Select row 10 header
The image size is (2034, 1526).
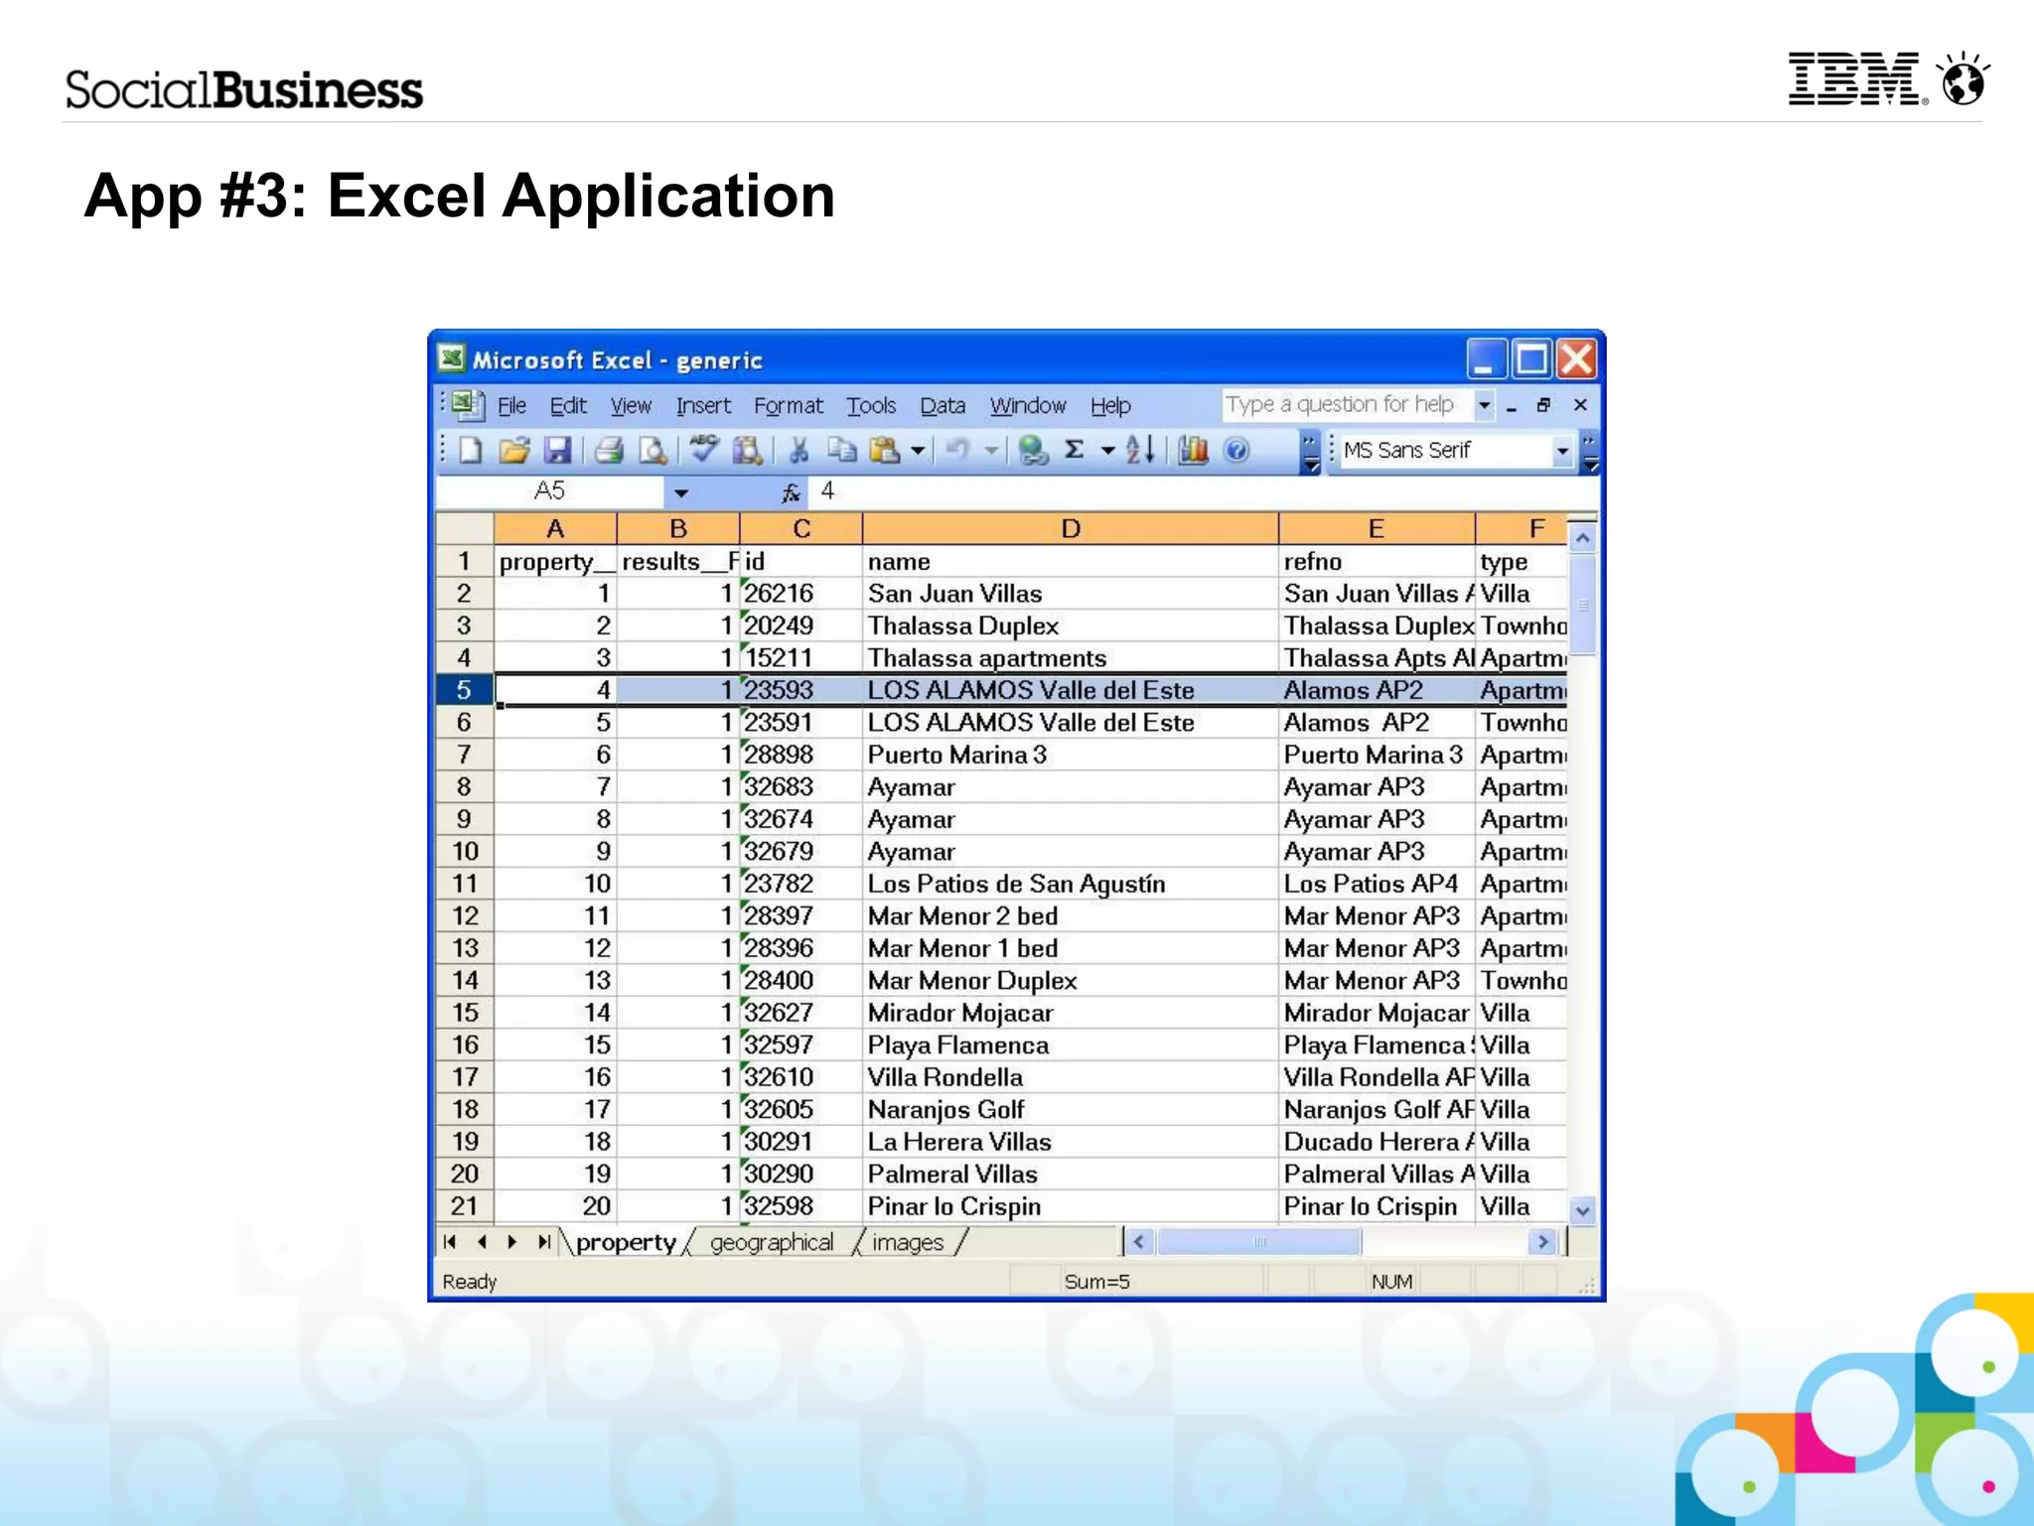pos(465,852)
